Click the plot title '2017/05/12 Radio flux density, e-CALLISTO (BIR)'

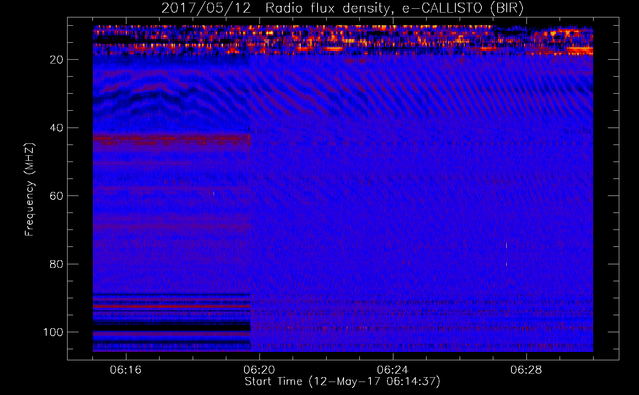342,8
